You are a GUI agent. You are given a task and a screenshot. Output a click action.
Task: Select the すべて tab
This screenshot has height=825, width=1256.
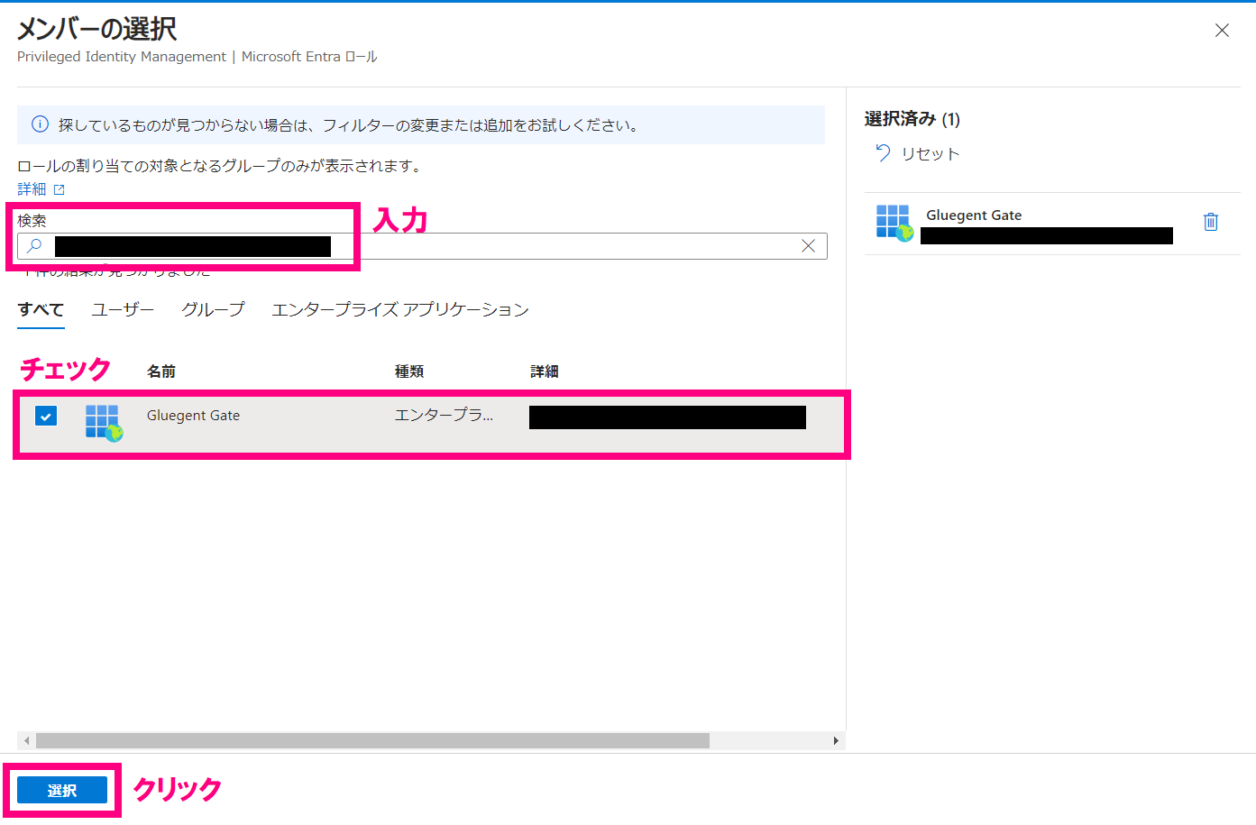(x=40, y=309)
